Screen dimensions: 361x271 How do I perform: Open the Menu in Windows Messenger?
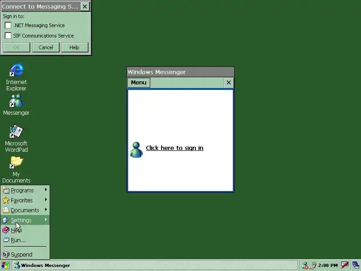pyautogui.click(x=139, y=83)
